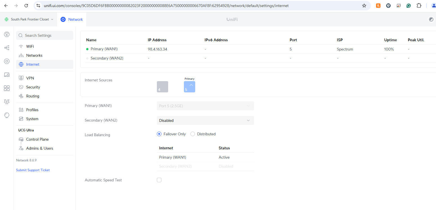Screen dimensions: 436x210
Task: Enable the Automatic Speed Test checkbox
Action: pos(159,180)
